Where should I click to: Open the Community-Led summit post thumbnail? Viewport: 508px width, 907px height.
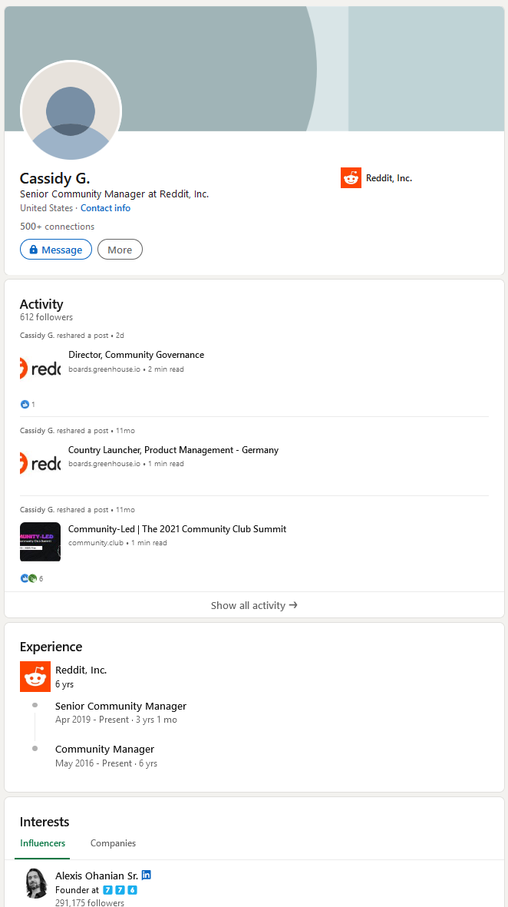click(40, 542)
